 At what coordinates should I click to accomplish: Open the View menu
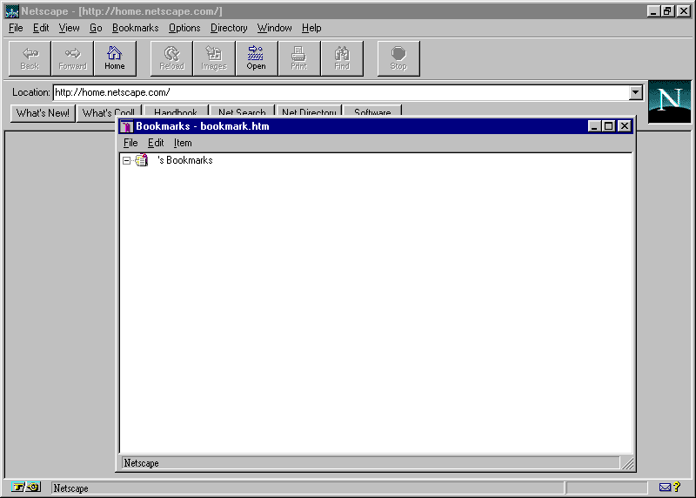coord(70,28)
